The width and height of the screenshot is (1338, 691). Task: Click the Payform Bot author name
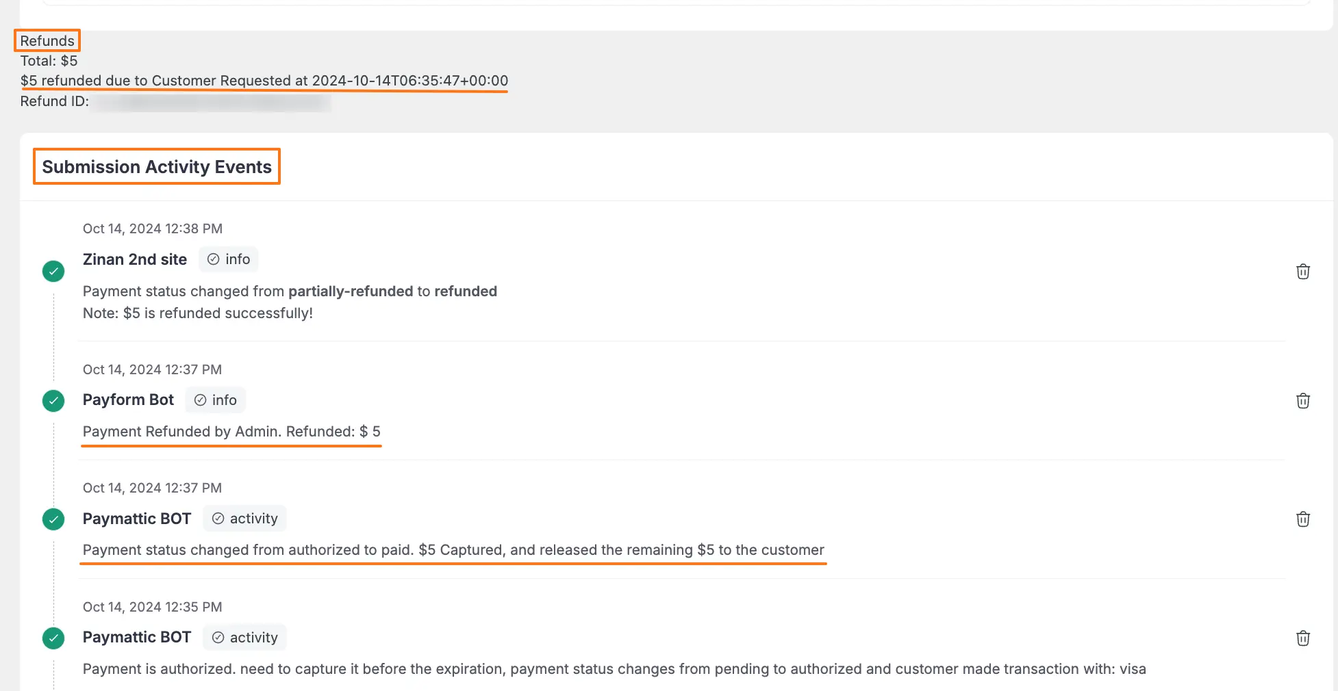(128, 400)
